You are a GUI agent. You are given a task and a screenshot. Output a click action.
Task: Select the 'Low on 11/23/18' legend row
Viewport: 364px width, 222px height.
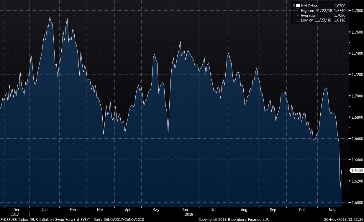point(316,20)
